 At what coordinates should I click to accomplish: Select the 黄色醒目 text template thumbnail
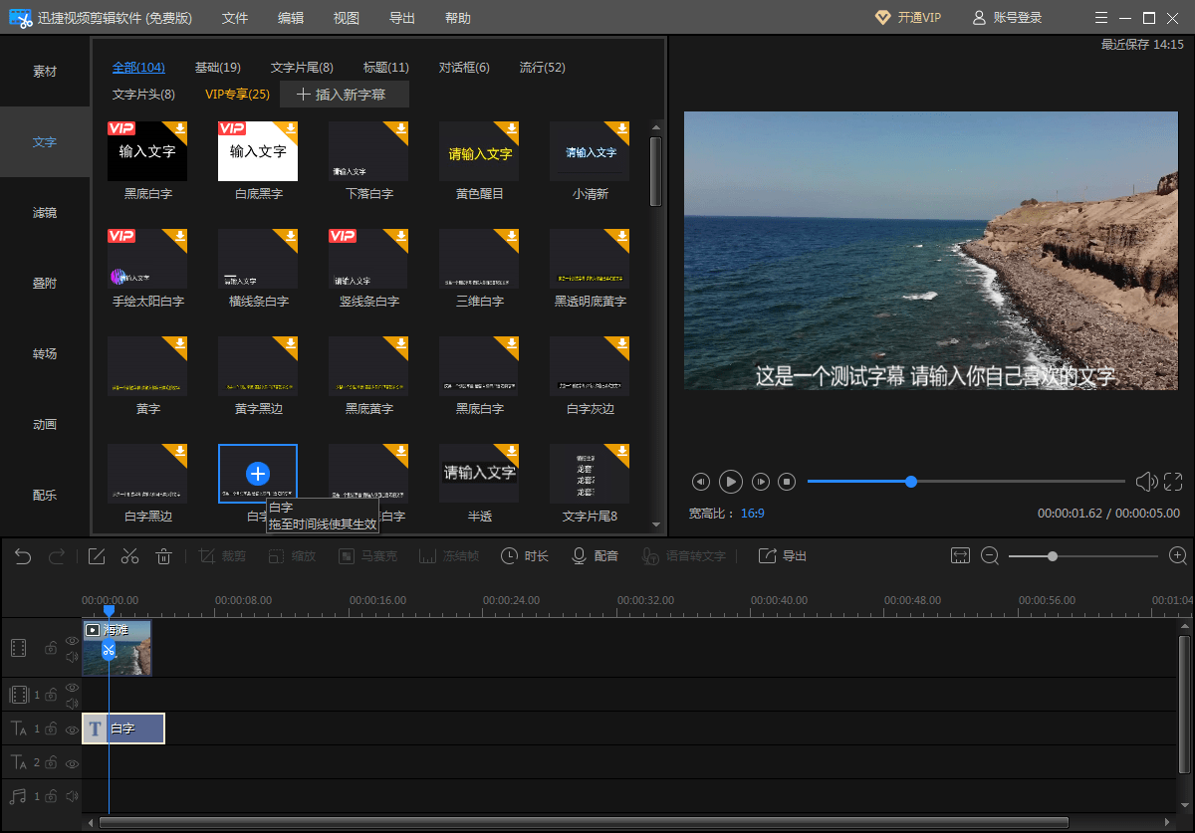point(480,152)
